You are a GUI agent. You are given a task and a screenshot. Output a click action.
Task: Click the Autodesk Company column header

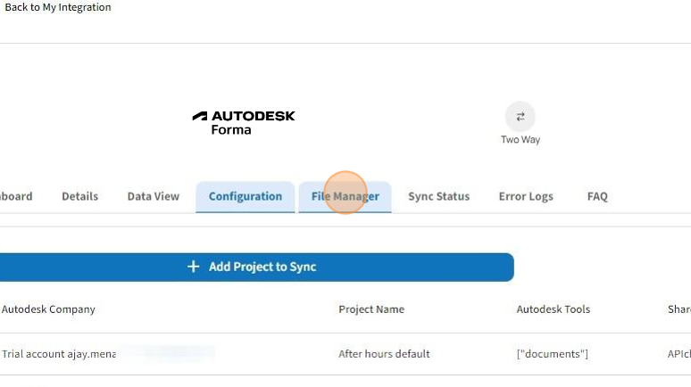(48, 309)
